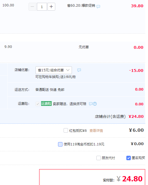Click the plus button to increase quantity
The image size is (148, 185).
coord(51,7)
